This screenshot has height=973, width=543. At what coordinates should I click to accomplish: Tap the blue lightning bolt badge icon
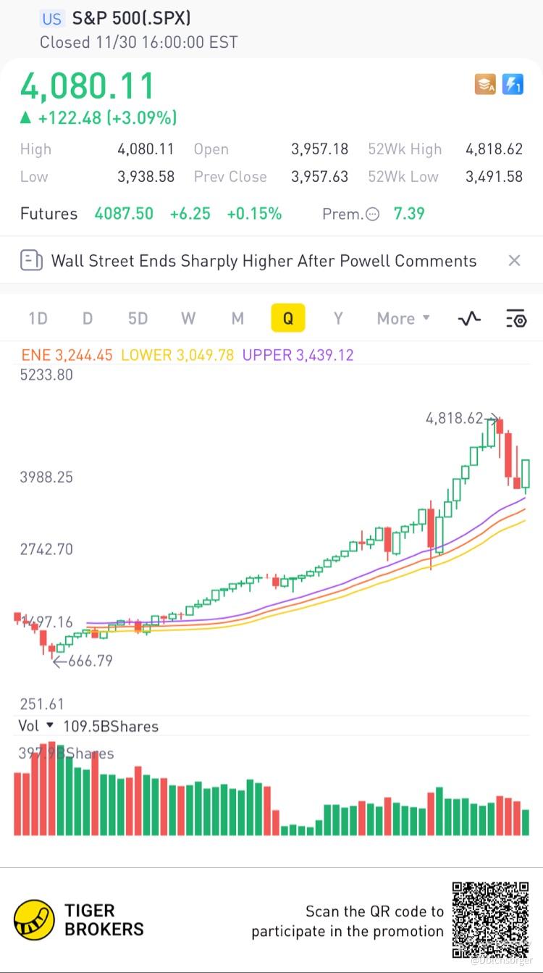[x=513, y=85]
